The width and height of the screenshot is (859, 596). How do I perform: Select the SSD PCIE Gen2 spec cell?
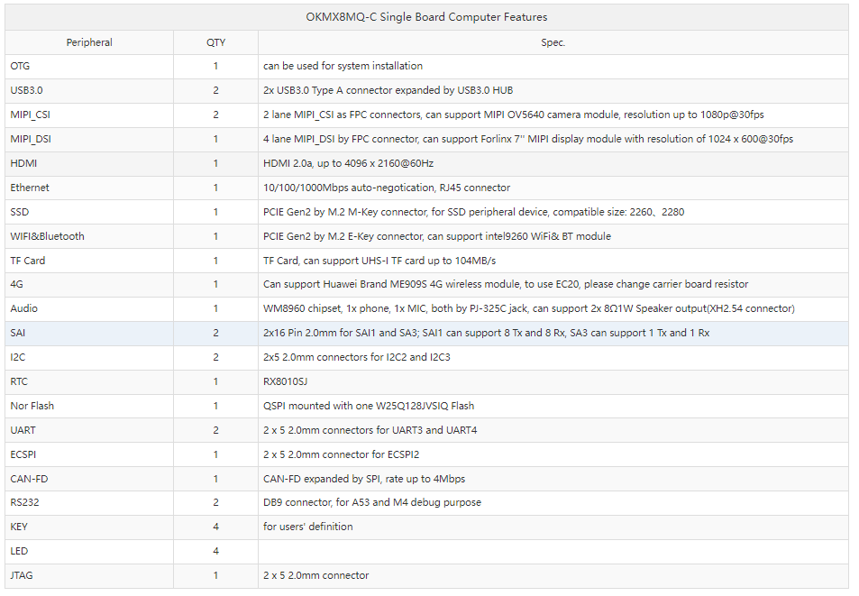(x=553, y=212)
